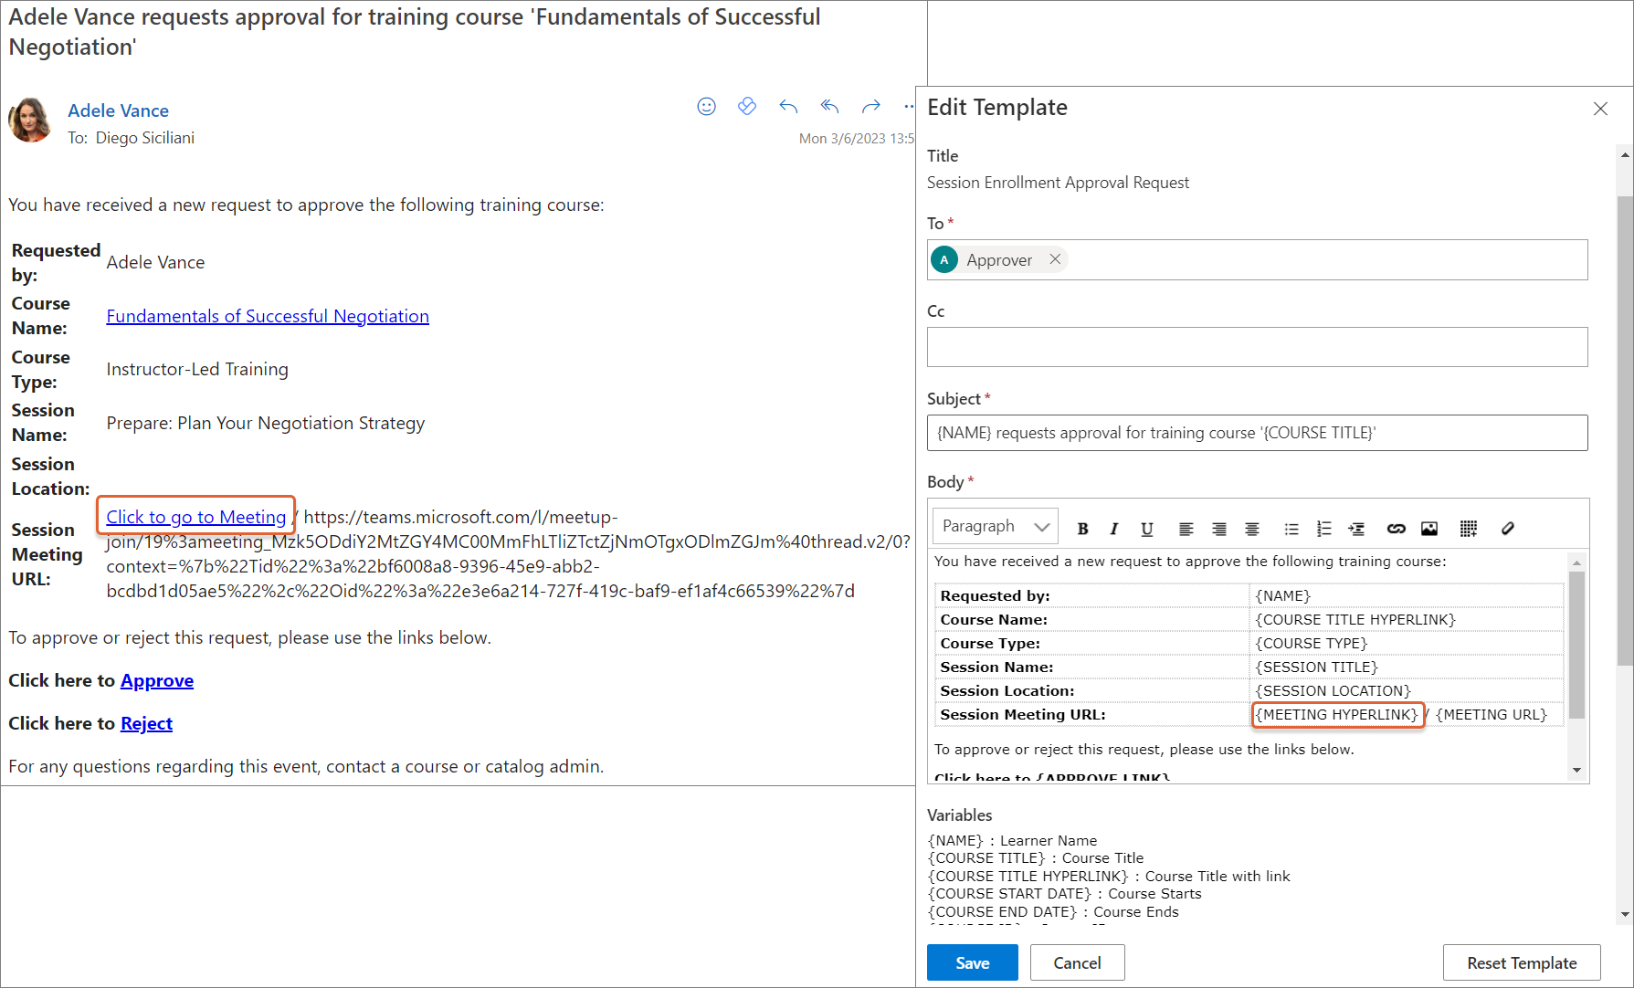Toggle italic formatting in Body editor
Viewport: 1634px width, 988px height.
point(1114,529)
